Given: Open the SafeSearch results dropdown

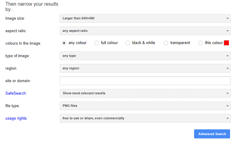Looking at the screenshot, I should (x=145, y=93).
